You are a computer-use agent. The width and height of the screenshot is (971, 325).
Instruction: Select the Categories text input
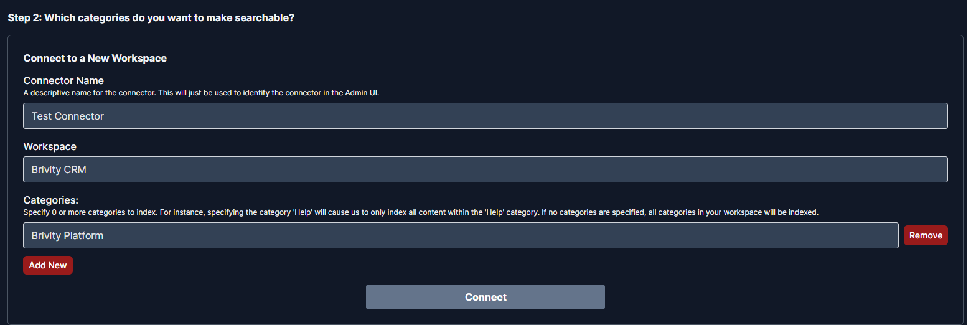pos(460,235)
